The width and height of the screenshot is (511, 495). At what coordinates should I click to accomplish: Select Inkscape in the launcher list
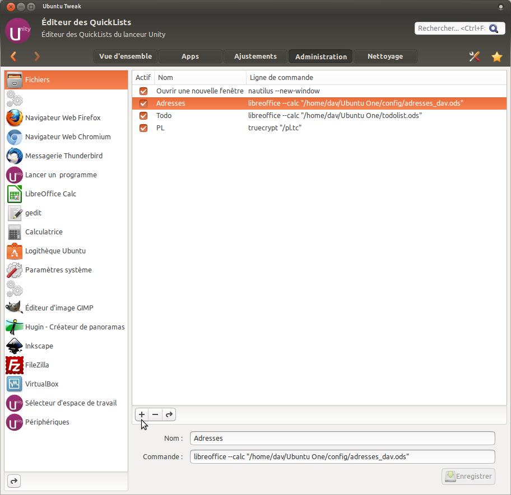[x=39, y=346]
